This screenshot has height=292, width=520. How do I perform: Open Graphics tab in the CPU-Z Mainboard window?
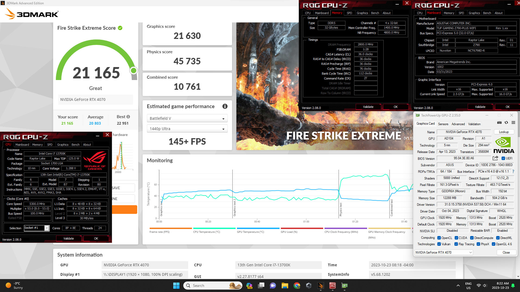coord(474,13)
